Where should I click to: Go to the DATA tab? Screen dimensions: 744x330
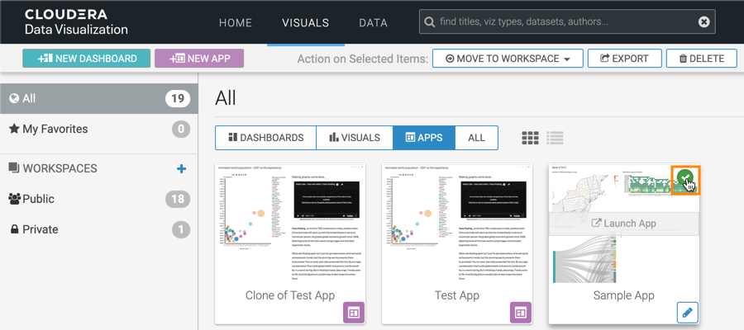click(373, 23)
